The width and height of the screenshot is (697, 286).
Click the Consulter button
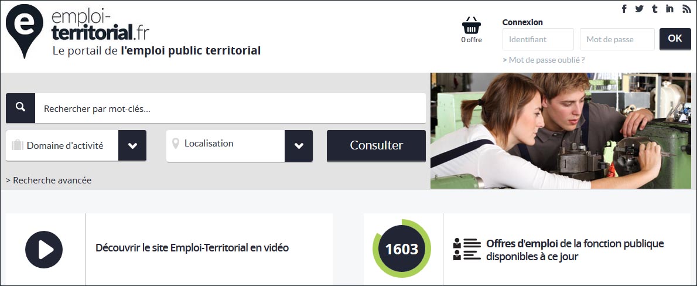(x=376, y=145)
